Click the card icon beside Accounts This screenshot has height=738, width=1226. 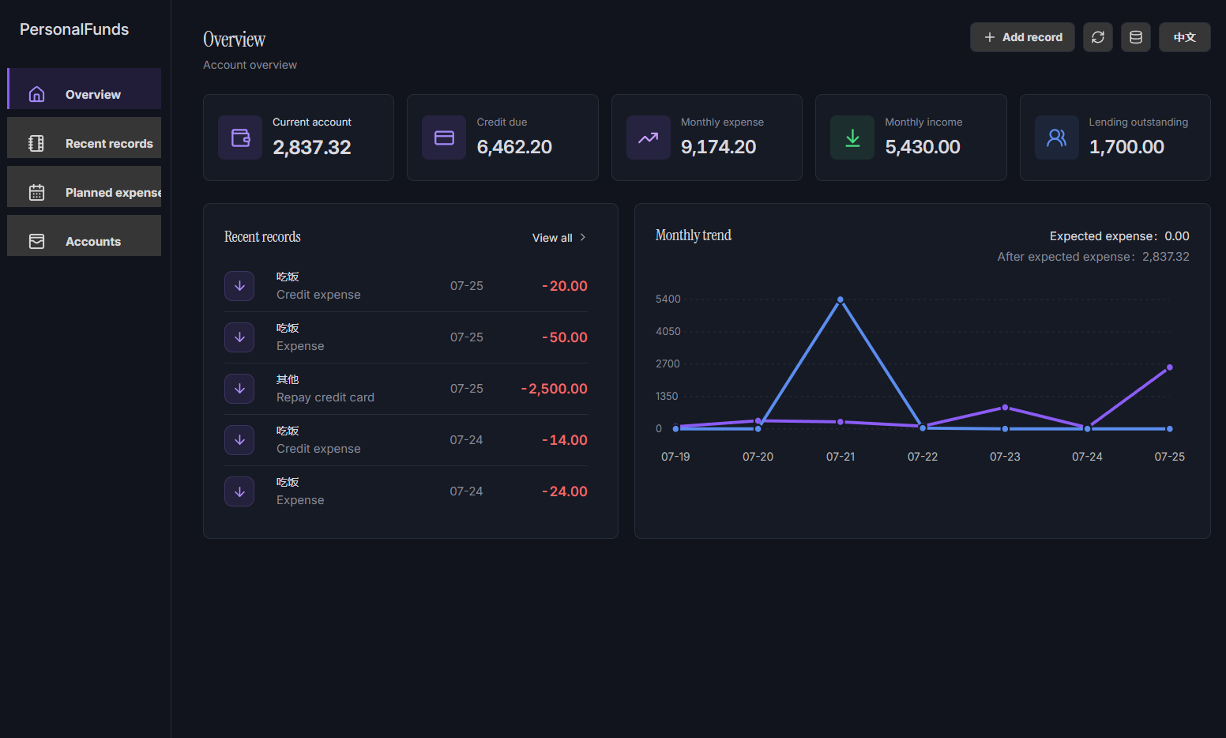(36, 241)
